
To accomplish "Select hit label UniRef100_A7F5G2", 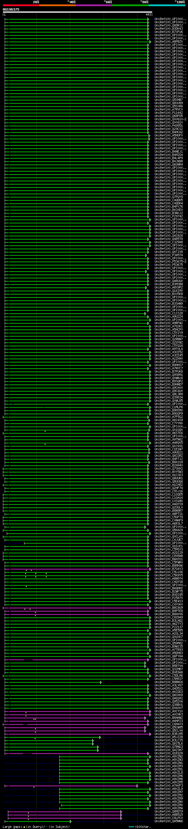I will [x=169, y=417].
